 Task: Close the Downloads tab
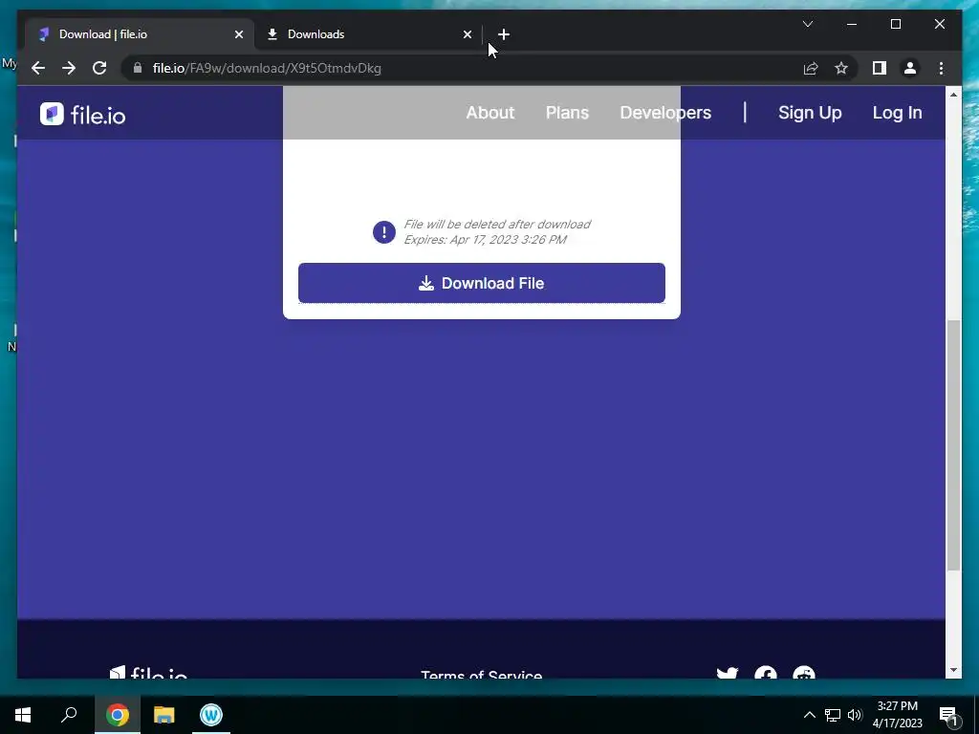tap(467, 34)
